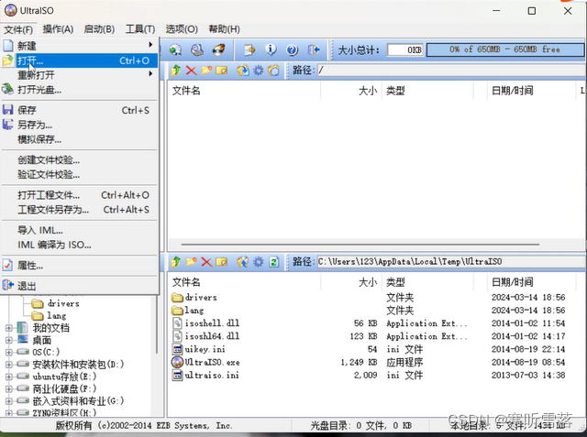The image size is (587, 437).
Task: Click the blue question mark help icon
Action: click(292, 49)
